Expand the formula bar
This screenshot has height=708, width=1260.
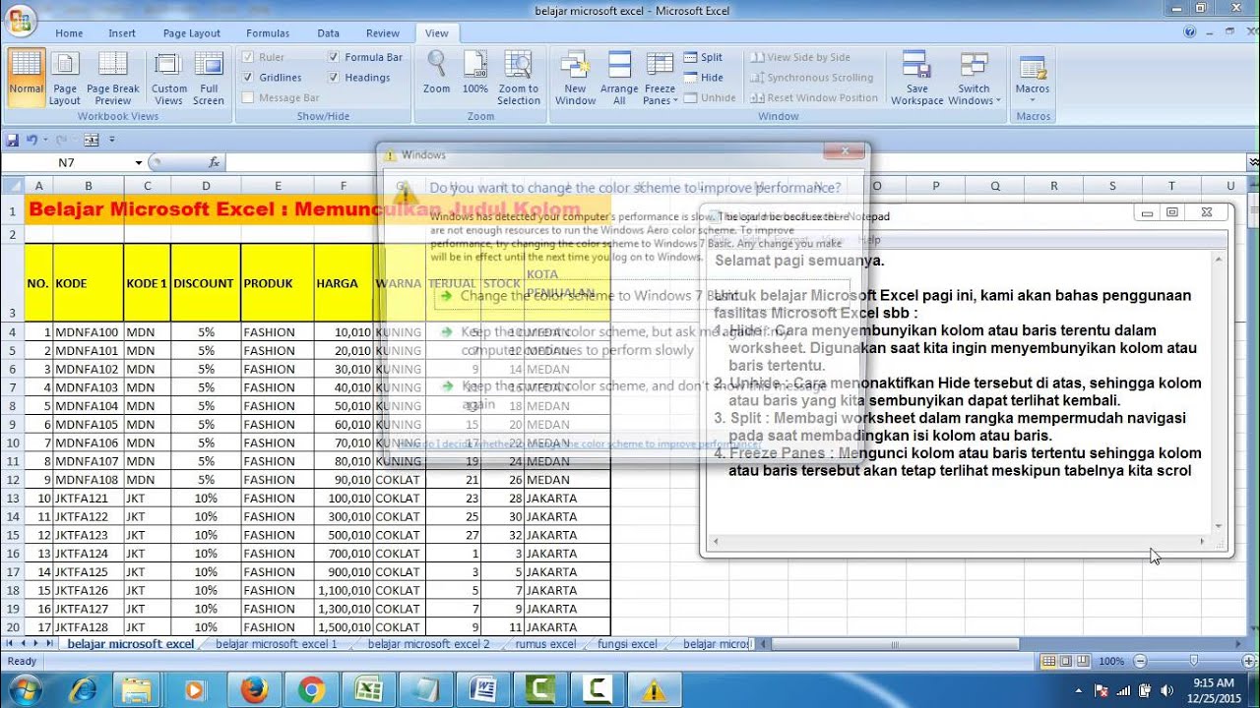click(x=1253, y=162)
